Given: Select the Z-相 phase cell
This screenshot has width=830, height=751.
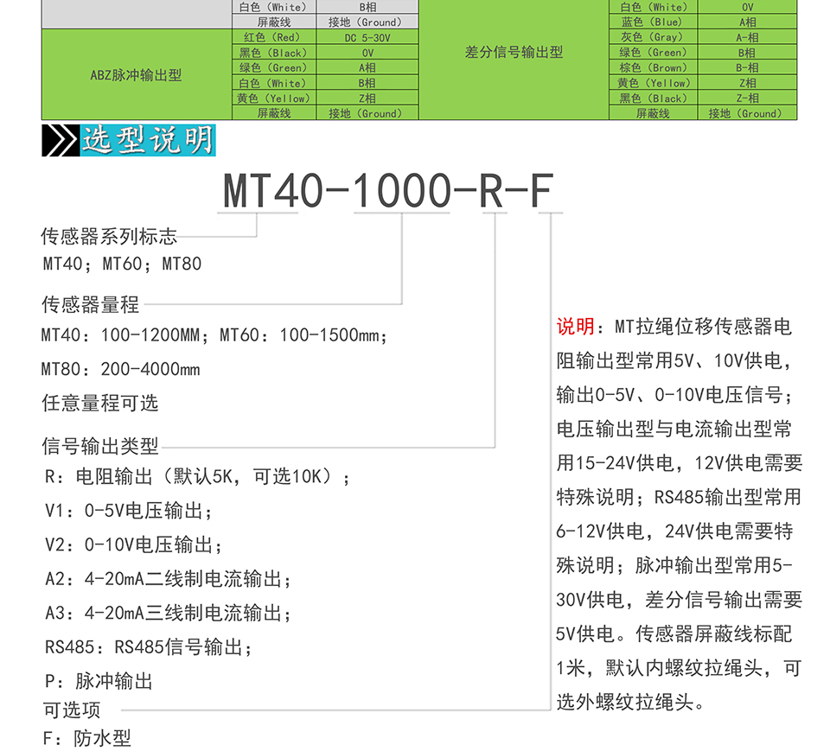Looking at the screenshot, I should pos(746,98).
